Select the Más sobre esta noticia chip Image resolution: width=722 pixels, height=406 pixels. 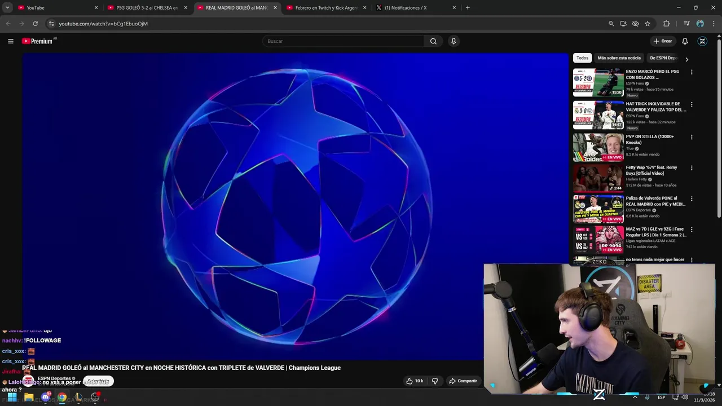[x=619, y=58]
